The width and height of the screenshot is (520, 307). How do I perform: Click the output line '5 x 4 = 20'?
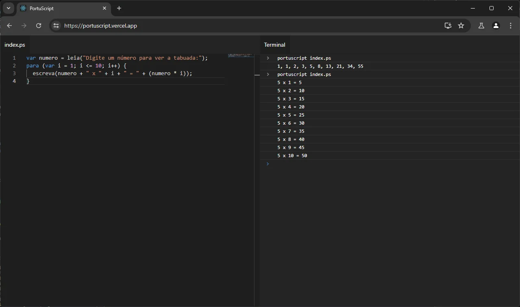pos(291,107)
